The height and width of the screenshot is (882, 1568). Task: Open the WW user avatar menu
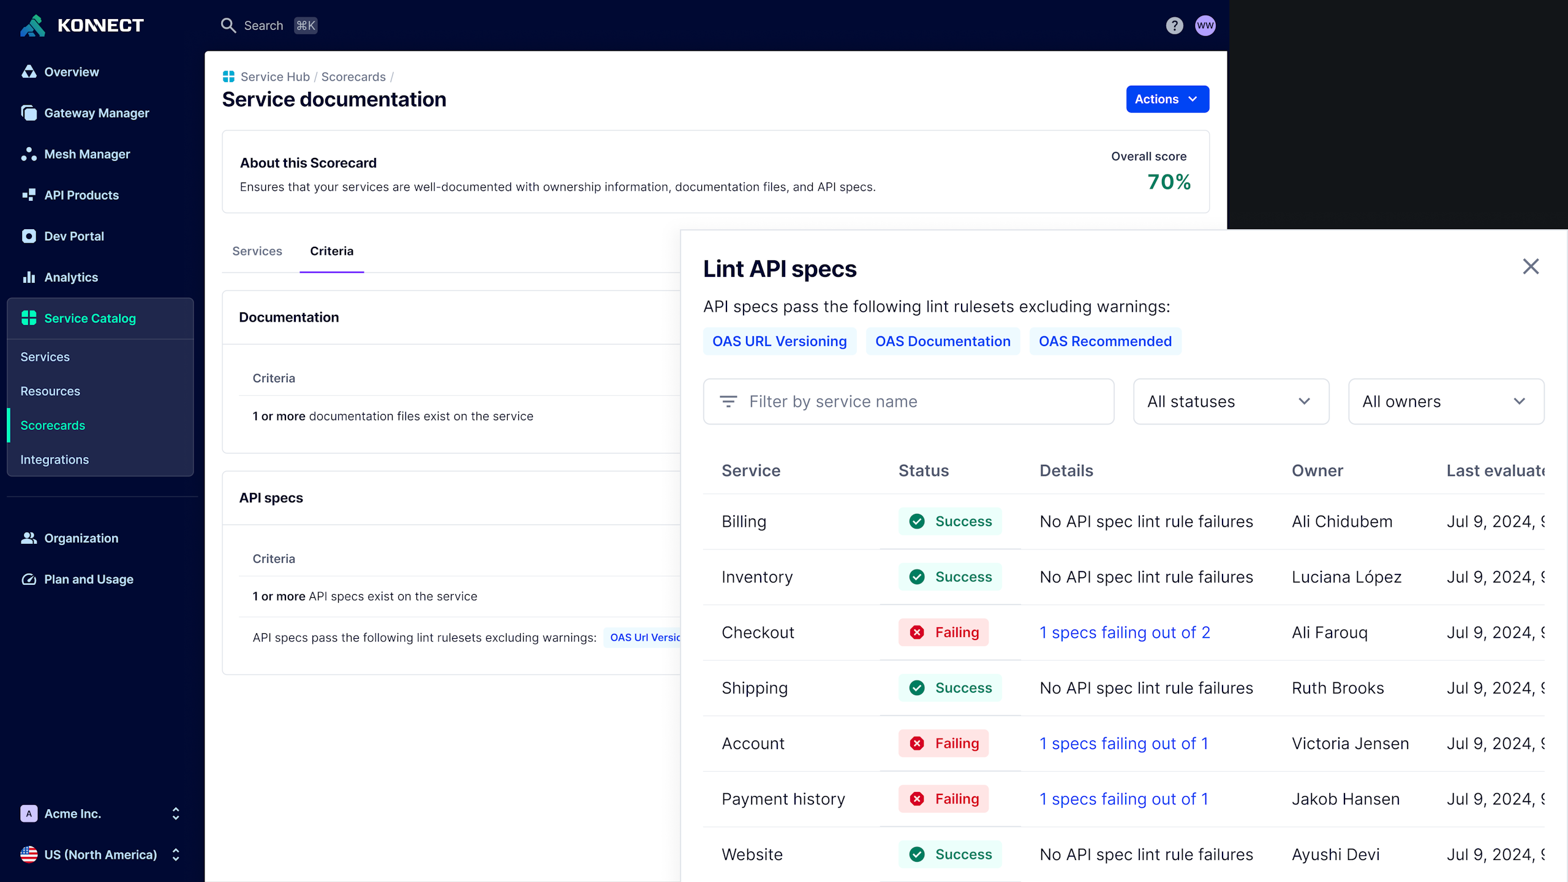tap(1205, 25)
